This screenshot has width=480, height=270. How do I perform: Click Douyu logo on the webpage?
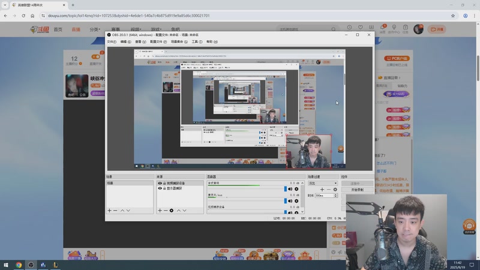[40, 29]
